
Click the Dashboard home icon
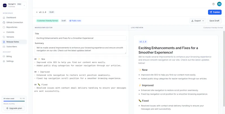(4, 17)
